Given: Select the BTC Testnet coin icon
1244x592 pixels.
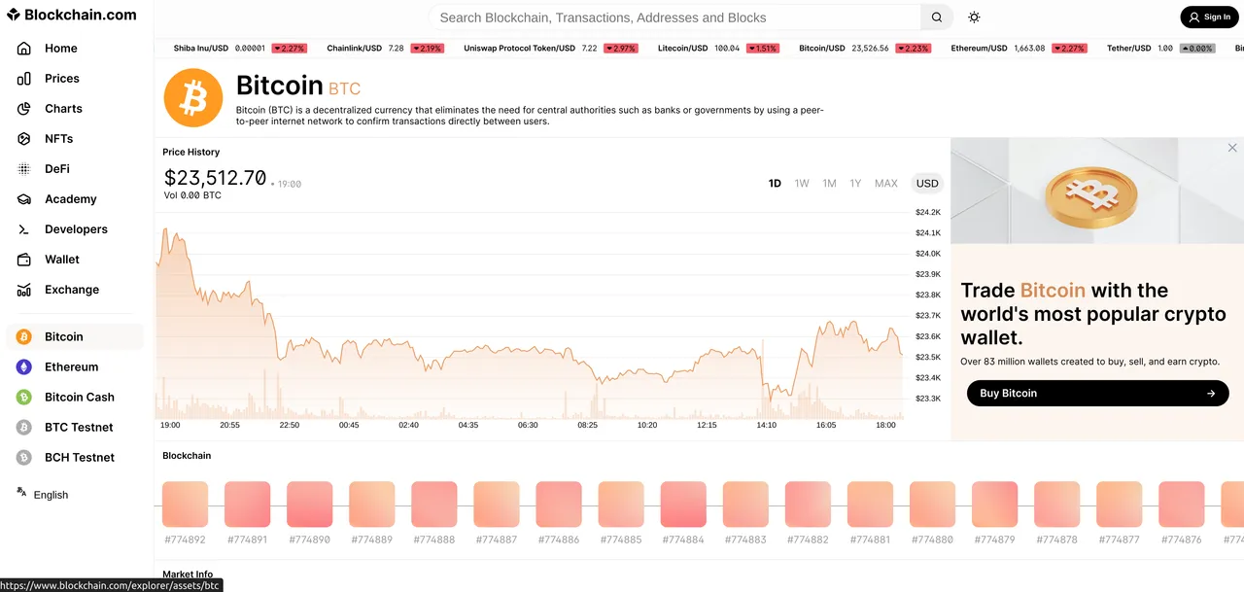Looking at the screenshot, I should [x=24, y=428].
